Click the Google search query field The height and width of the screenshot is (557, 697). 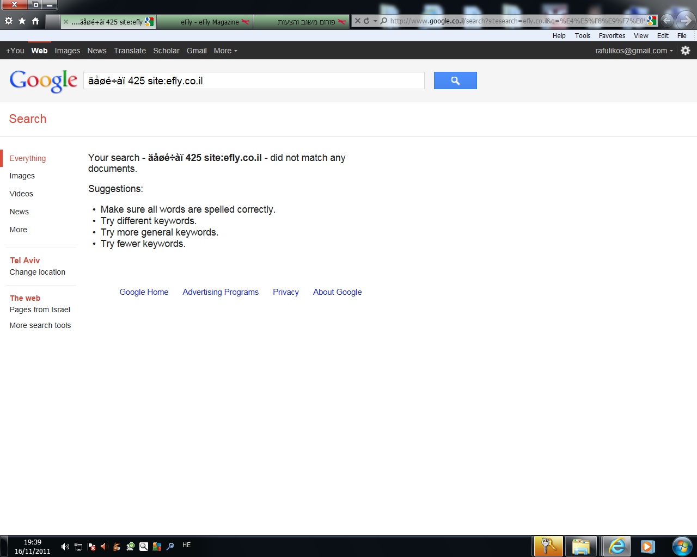pyautogui.click(x=254, y=81)
